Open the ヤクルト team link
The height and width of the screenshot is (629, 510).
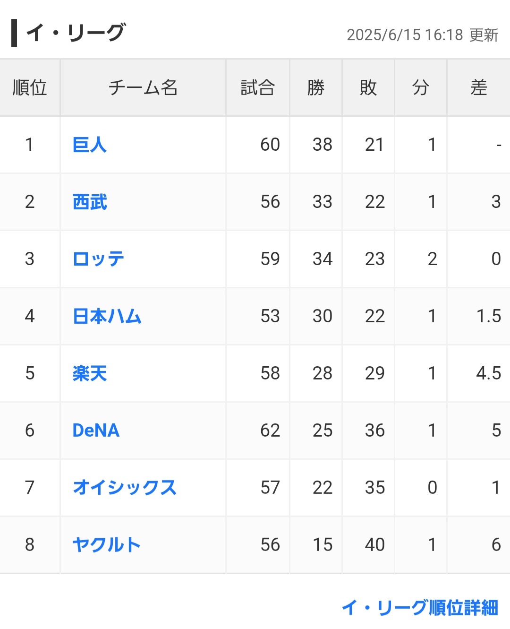(107, 545)
